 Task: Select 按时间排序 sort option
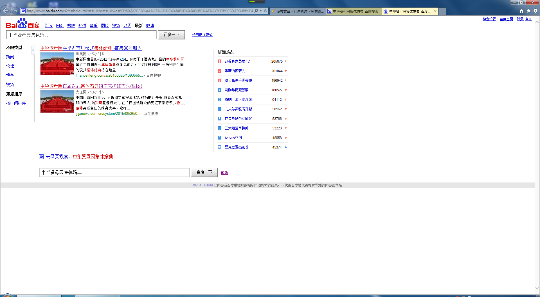16,103
